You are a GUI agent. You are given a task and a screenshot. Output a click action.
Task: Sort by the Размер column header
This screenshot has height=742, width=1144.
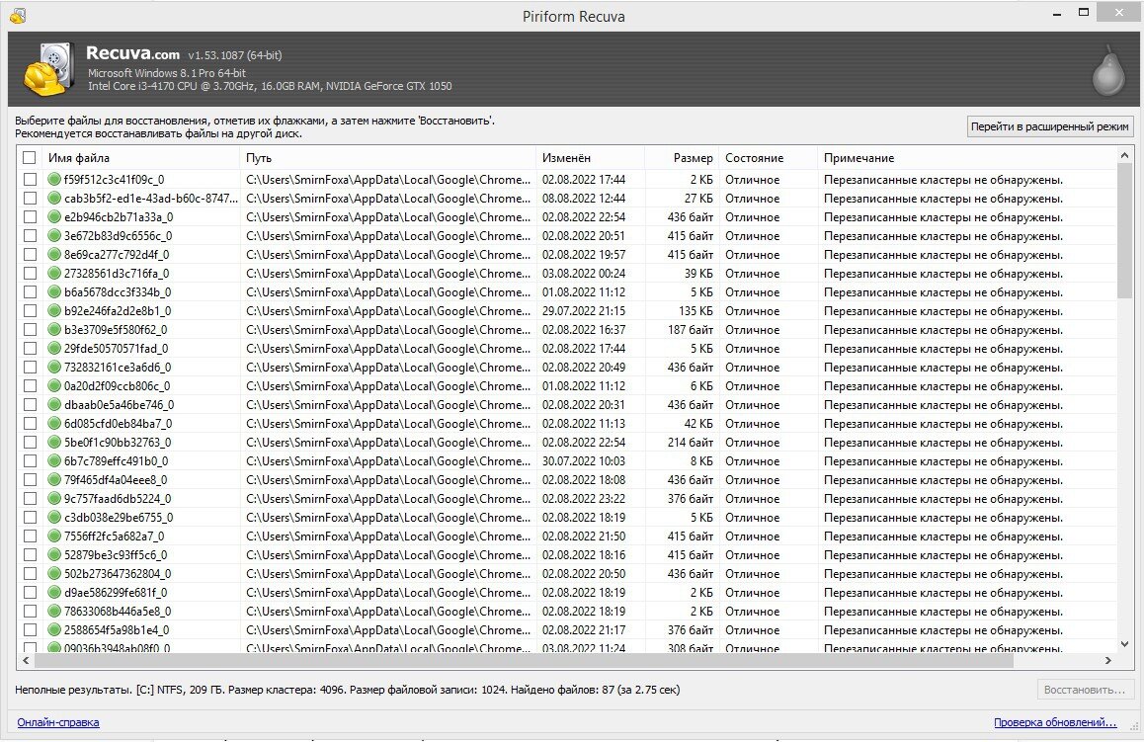pyautogui.click(x=682, y=158)
